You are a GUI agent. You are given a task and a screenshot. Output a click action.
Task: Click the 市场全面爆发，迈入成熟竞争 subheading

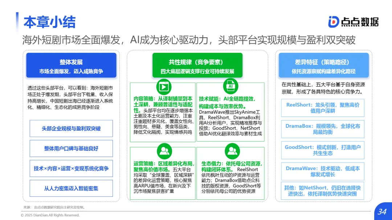click(x=71, y=72)
